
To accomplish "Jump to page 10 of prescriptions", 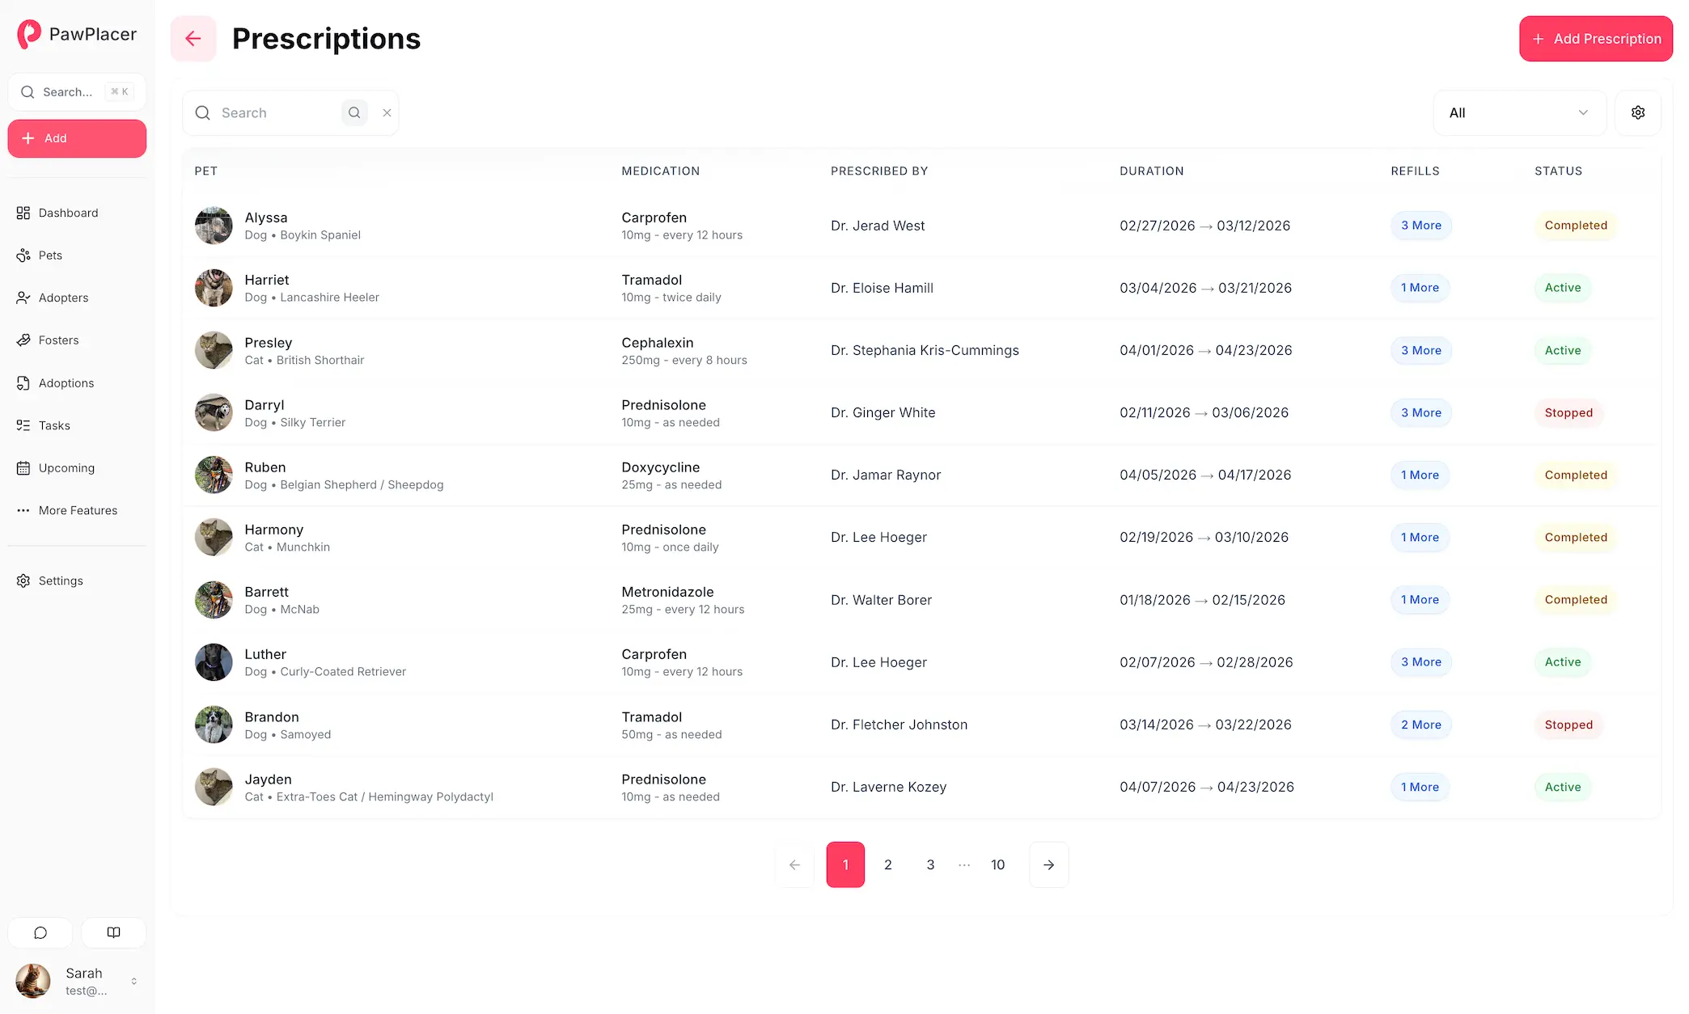I will point(997,865).
